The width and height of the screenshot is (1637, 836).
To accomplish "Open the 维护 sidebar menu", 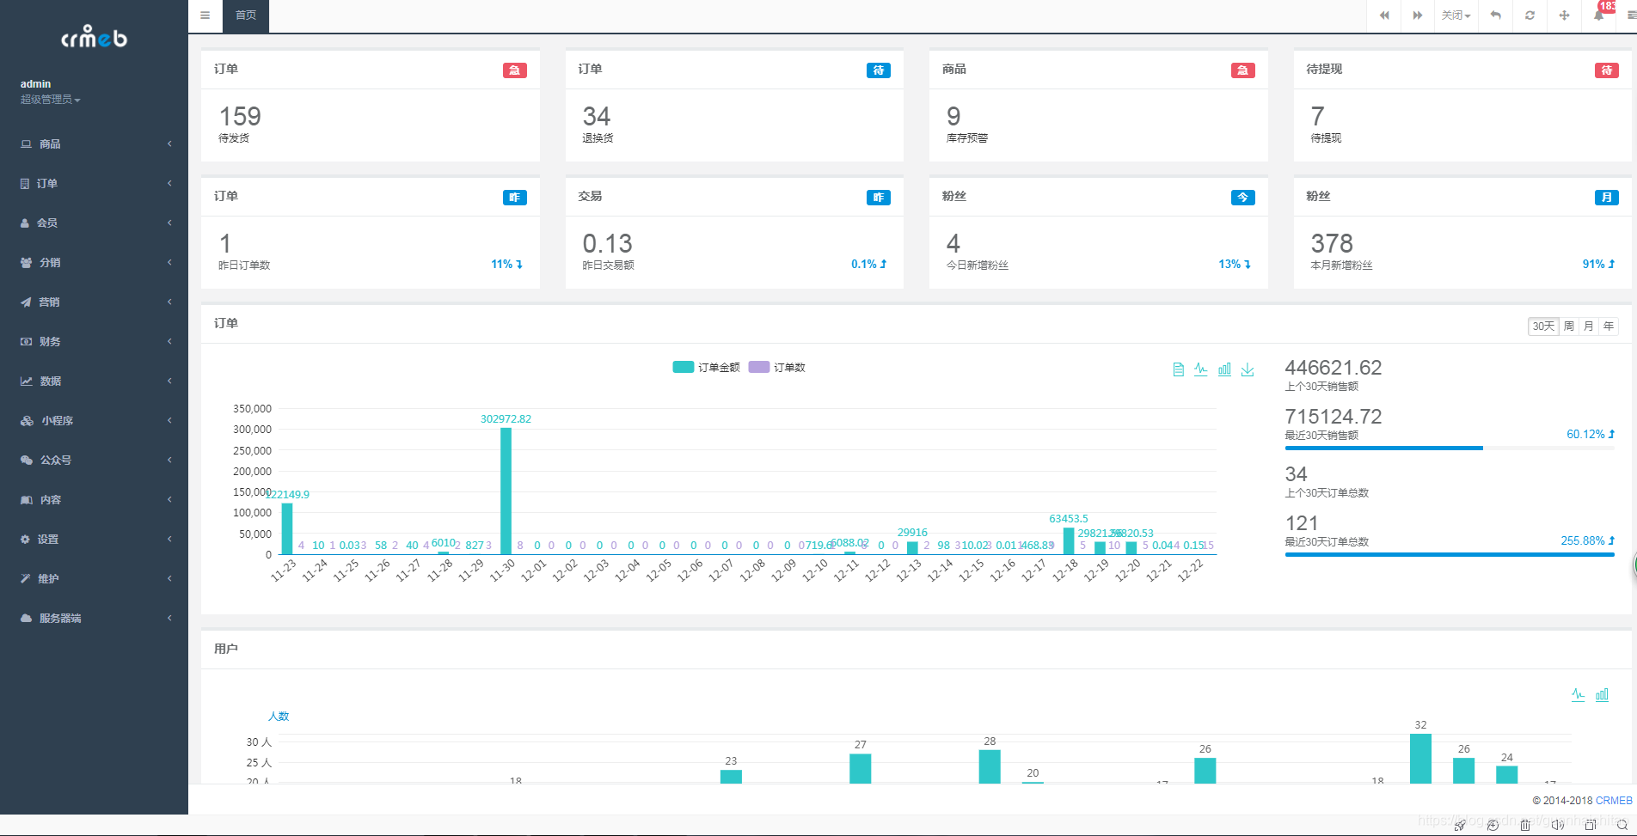I will [x=95, y=578].
